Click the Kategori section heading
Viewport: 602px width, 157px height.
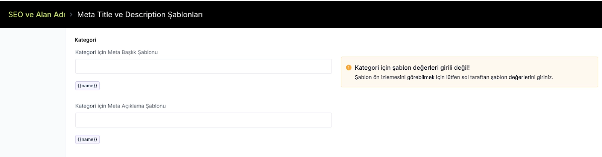85,40
